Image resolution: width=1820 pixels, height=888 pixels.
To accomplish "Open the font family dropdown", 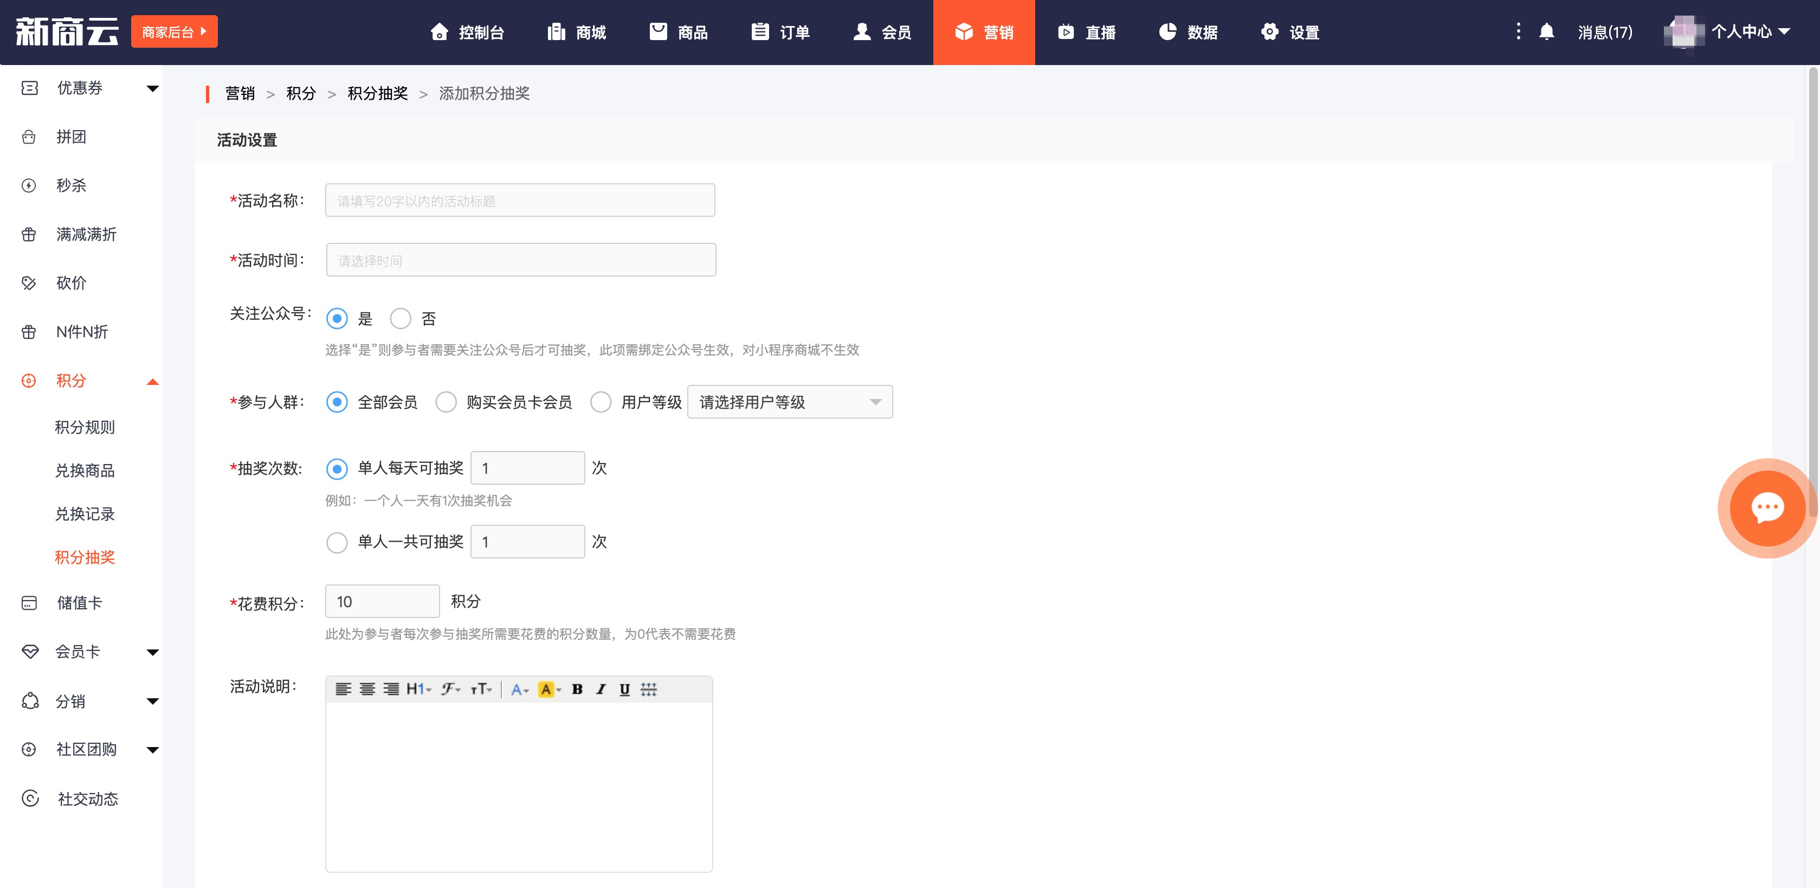I will [x=451, y=689].
